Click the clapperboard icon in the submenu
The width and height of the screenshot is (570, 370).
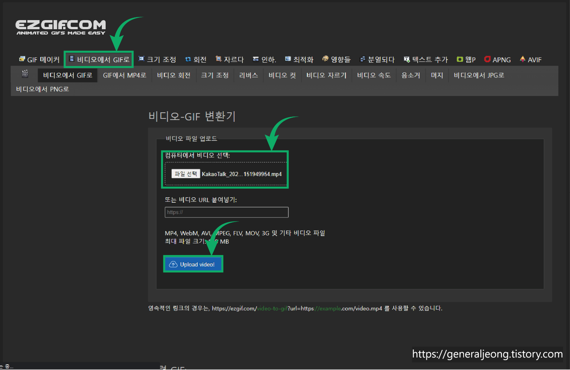click(25, 74)
